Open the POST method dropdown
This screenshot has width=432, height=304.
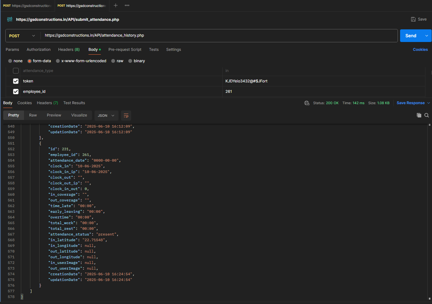(22, 36)
